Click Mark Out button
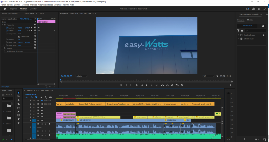 [x=131, y=85]
